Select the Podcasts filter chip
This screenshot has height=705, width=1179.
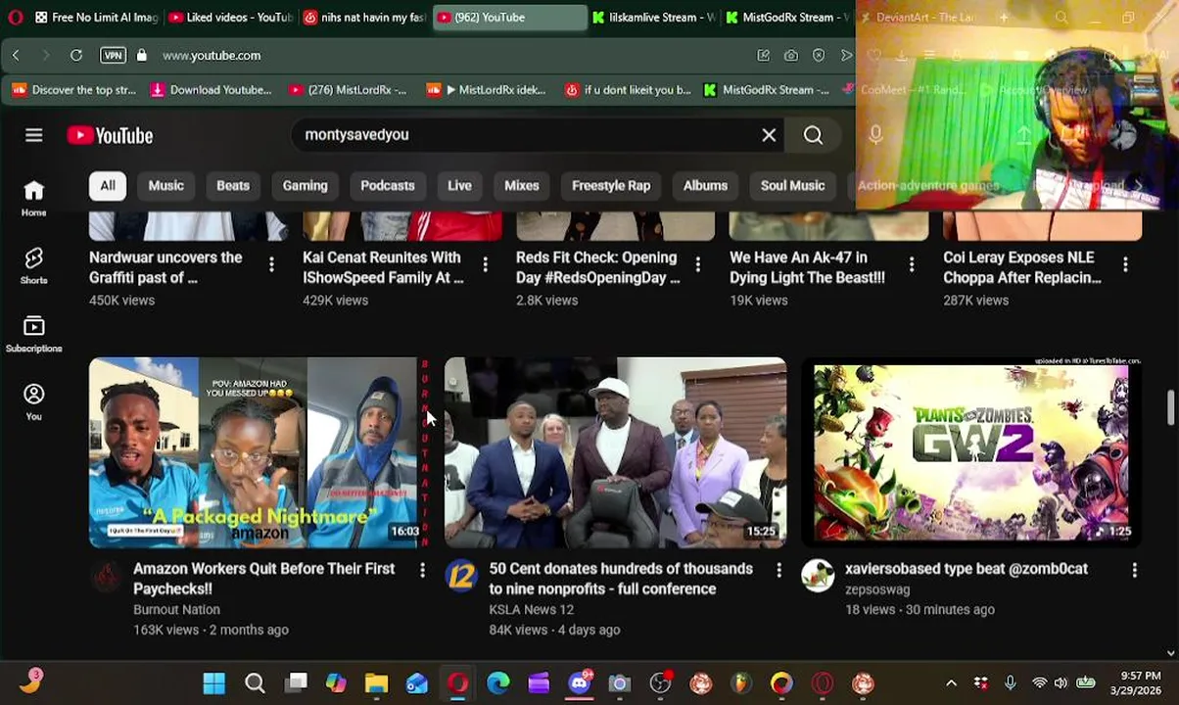388,185
